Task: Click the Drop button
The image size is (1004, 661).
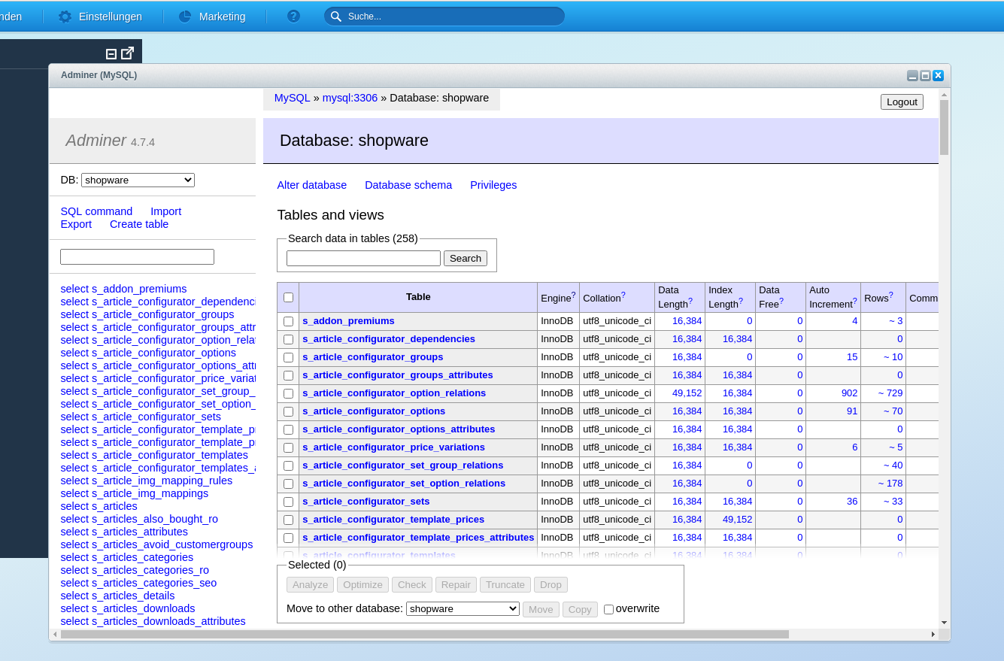Action: click(551, 585)
